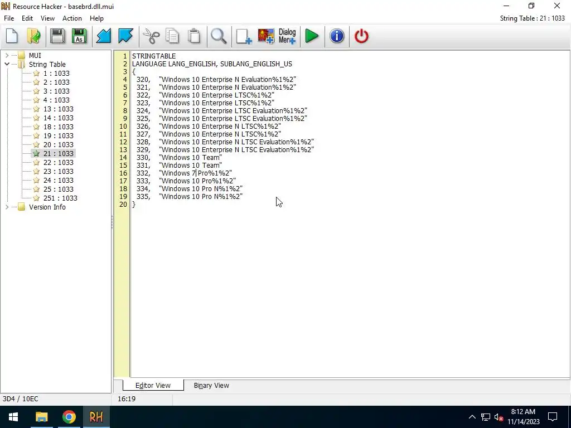Select string table entry 20 : 1033

(x=58, y=144)
